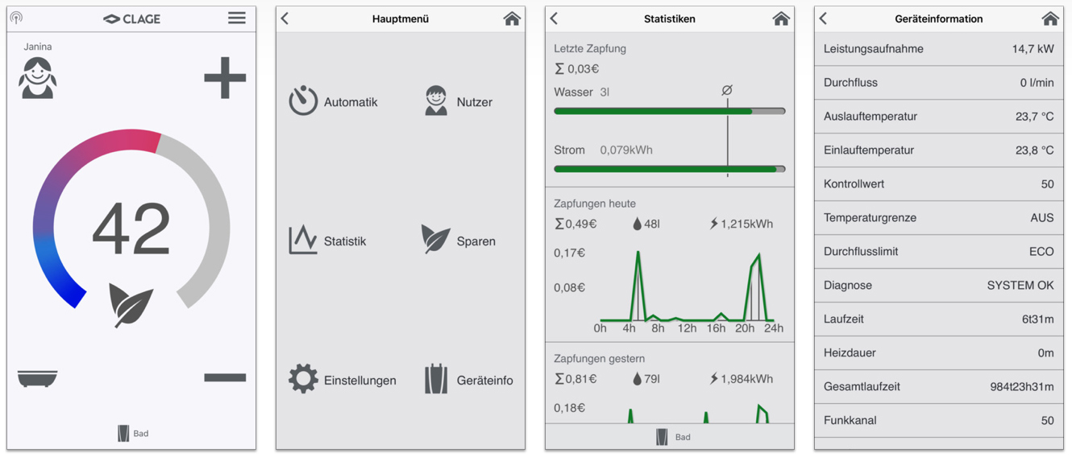The height and width of the screenshot is (457, 1072).
Task: Open the Sparen leaf option
Action: (x=435, y=240)
